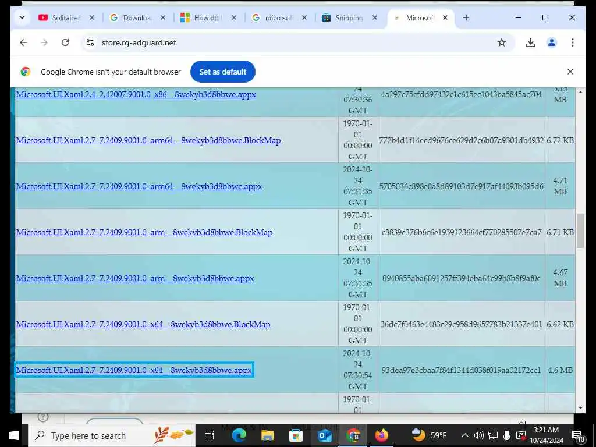Click the scrollbar down arrow
This screenshot has width=596, height=447.
click(x=580, y=408)
